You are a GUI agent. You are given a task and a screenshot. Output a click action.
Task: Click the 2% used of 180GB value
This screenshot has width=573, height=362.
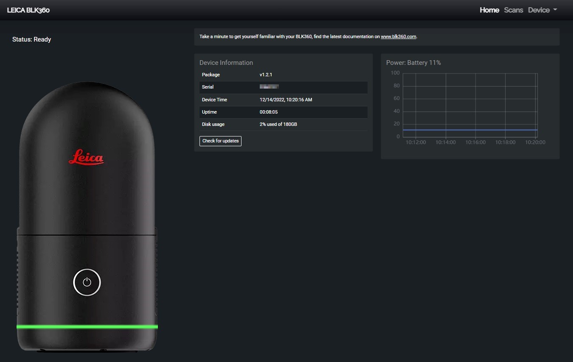(x=278, y=124)
